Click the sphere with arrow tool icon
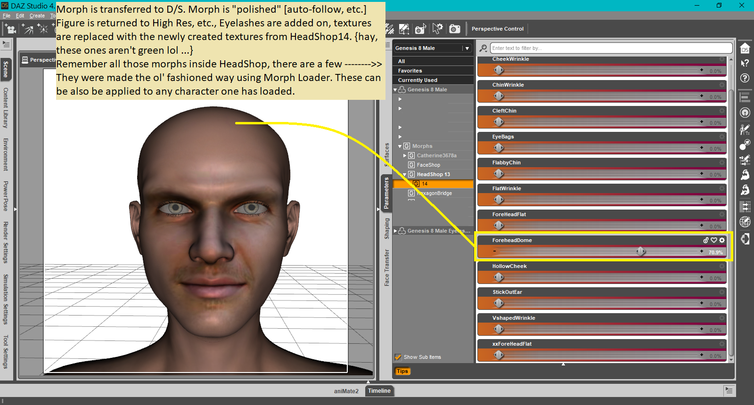754x405 pixels. [745, 144]
